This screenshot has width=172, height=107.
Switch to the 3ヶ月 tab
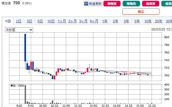(x=83, y=21)
